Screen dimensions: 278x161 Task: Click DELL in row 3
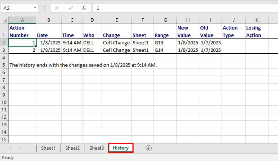(x=92, y=50)
